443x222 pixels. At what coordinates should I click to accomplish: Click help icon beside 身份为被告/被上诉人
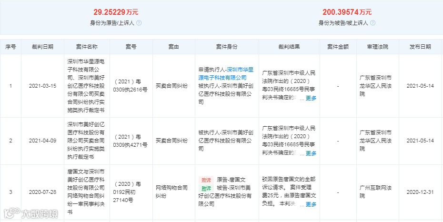pos(373,23)
